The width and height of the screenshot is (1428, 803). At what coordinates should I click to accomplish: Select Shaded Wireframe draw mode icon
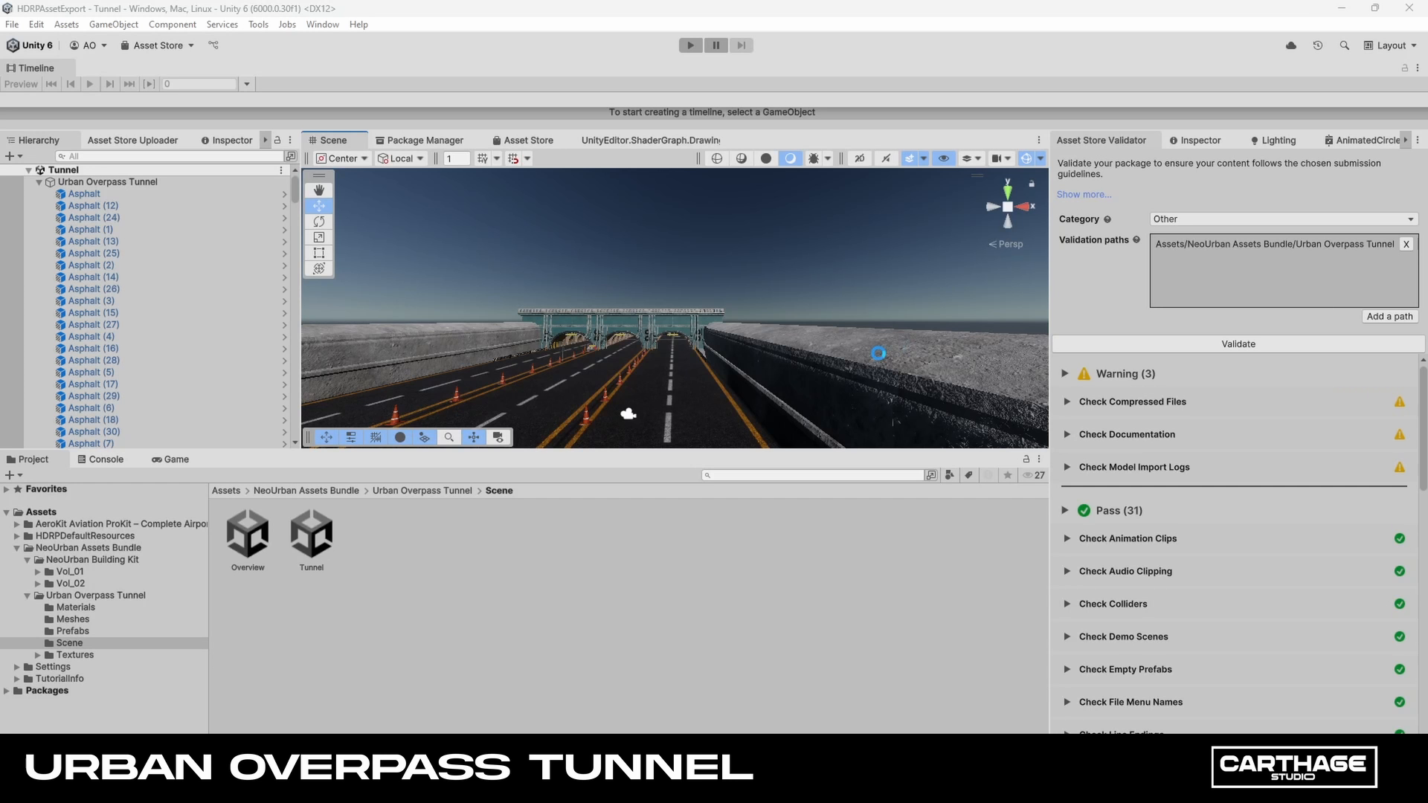[x=742, y=158]
